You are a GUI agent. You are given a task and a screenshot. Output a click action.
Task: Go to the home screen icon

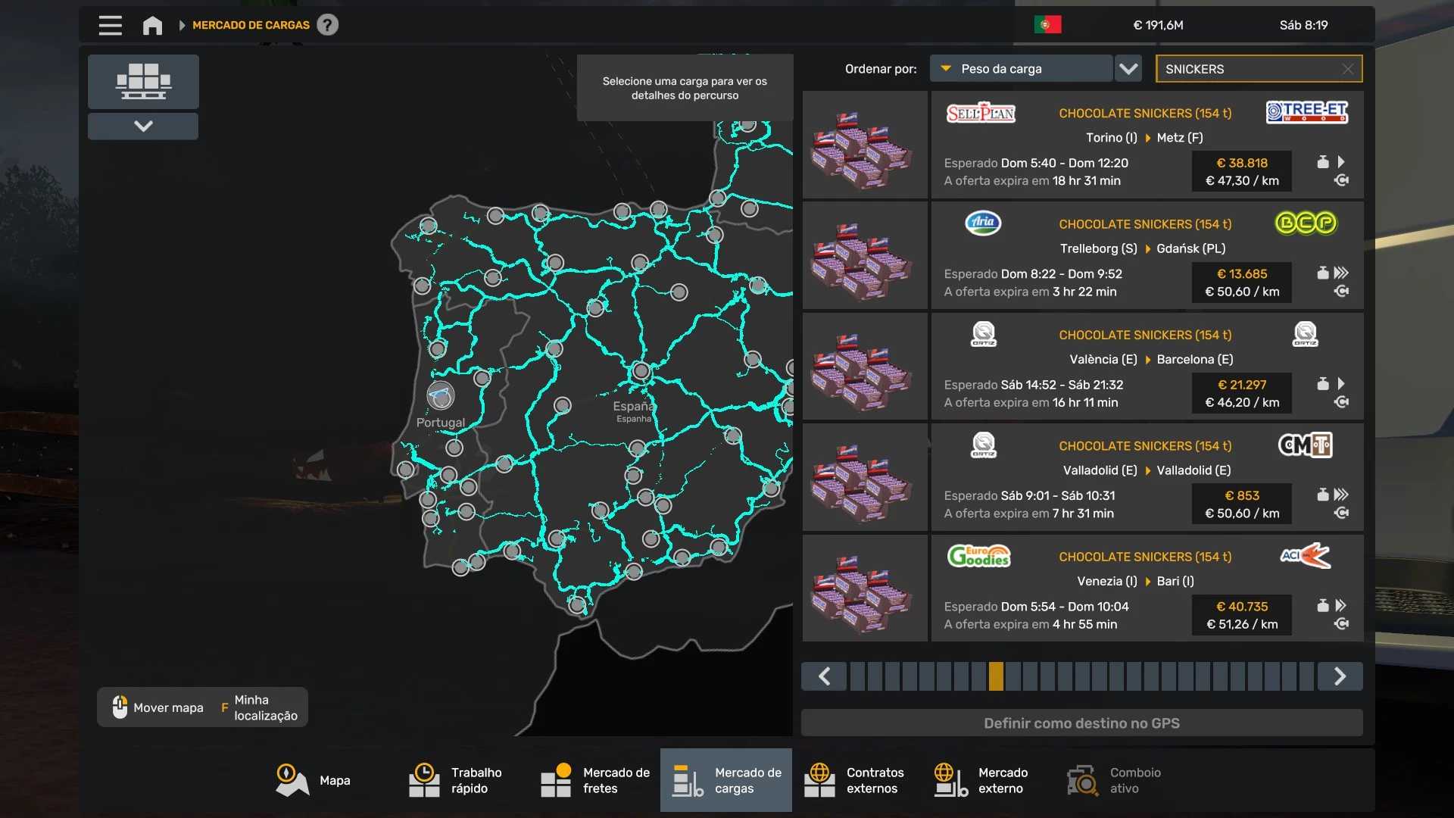[x=152, y=26]
